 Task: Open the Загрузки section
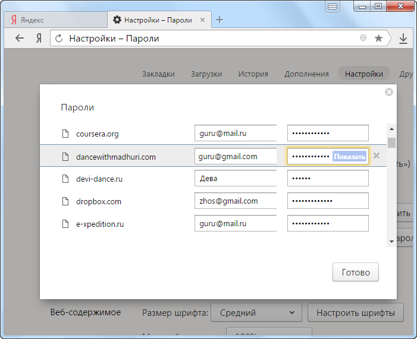206,74
